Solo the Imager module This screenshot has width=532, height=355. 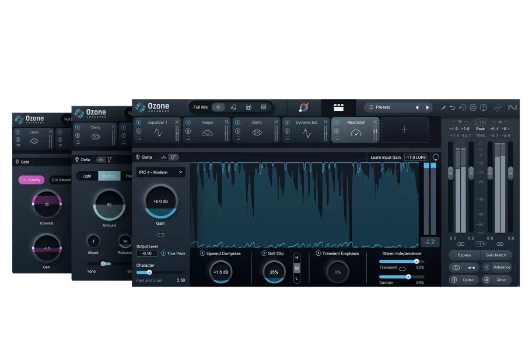[x=188, y=131]
